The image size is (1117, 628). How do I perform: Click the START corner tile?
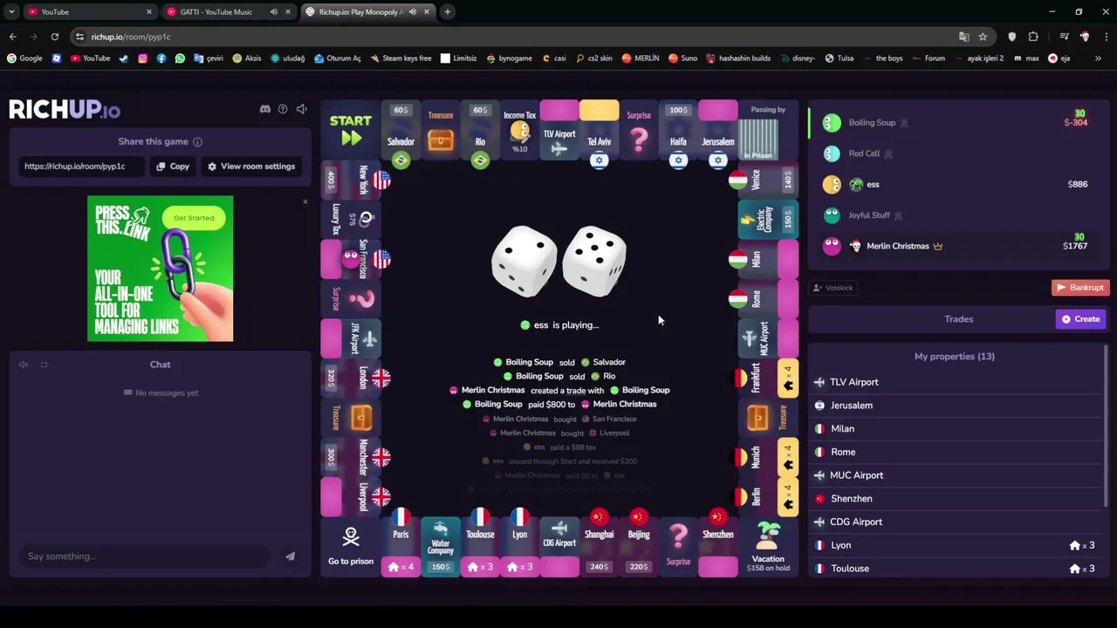[x=351, y=130]
